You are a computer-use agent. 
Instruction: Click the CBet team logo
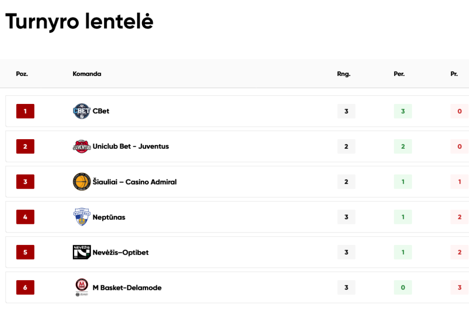coord(82,111)
